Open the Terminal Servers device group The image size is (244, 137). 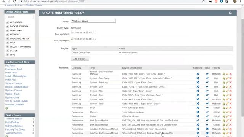(14, 133)
